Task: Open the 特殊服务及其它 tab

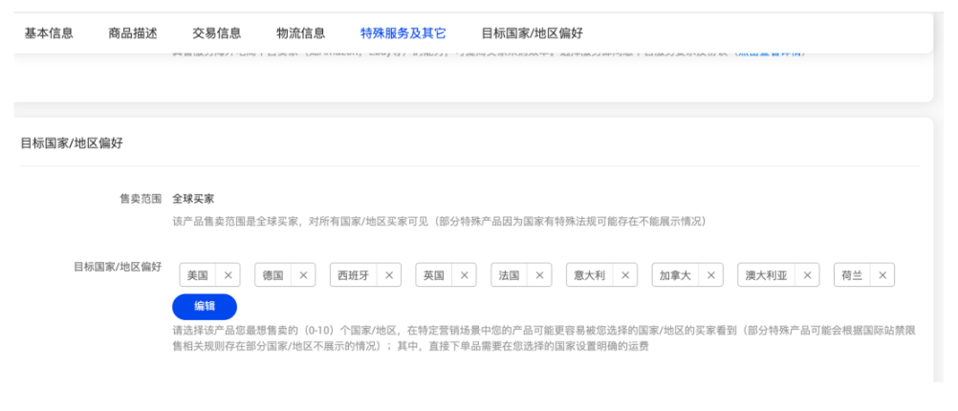Action: pyautogui.click(x=403, y=33)
